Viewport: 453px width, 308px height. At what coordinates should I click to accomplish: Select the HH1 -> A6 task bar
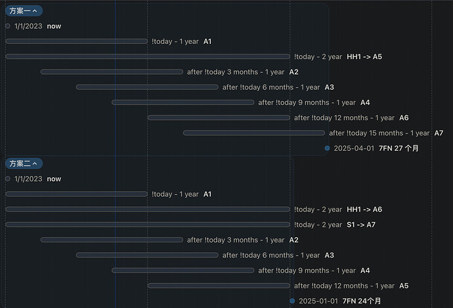(x=148, y=209)
